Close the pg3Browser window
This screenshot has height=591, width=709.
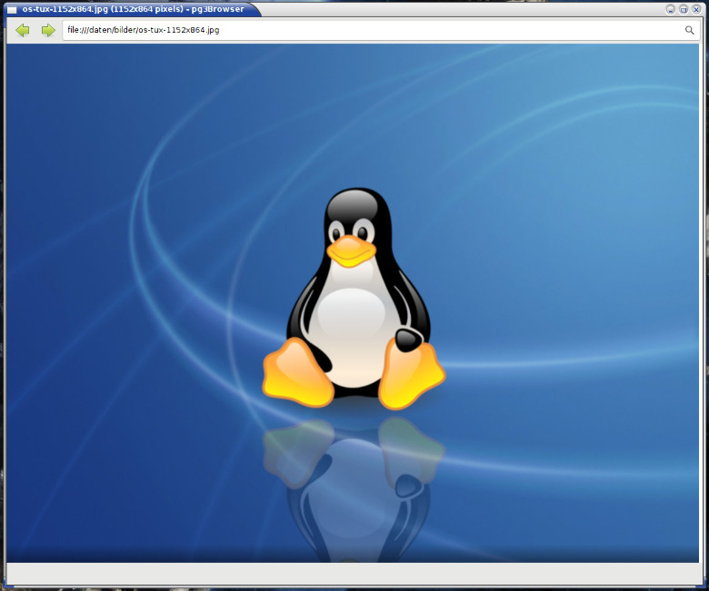696,9
